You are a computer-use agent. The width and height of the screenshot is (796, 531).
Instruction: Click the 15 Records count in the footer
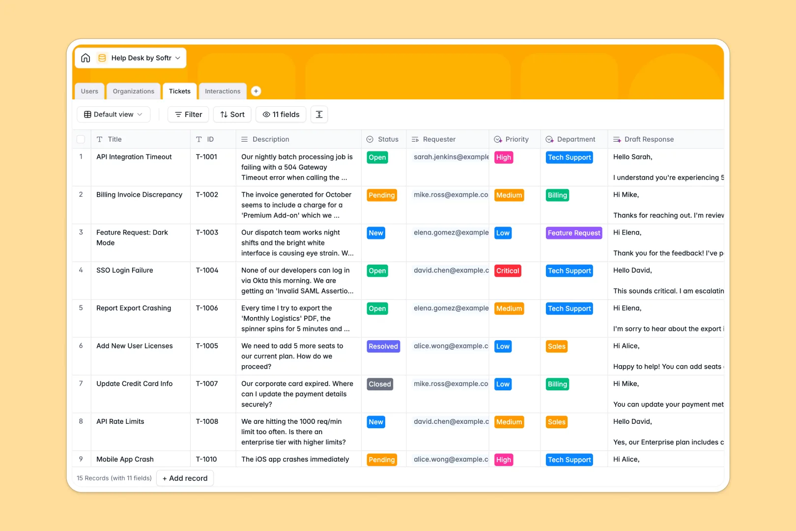coord(114,478)
